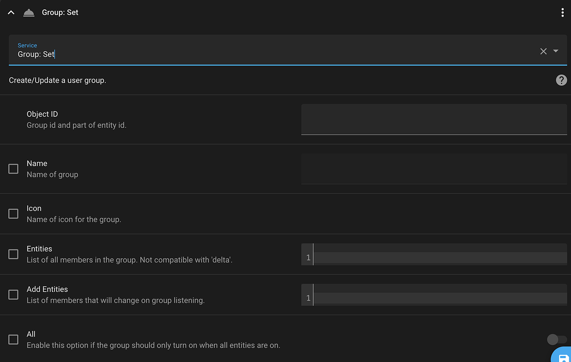Click the Name of group text field
The image size is (571, 362).
coord(434,169)
